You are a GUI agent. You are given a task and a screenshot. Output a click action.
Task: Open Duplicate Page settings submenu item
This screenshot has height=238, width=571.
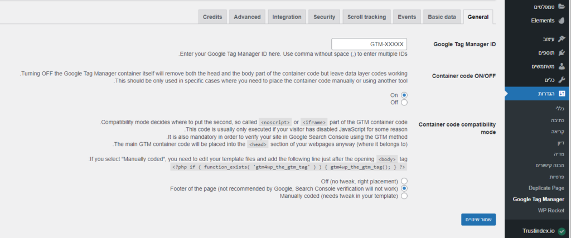tap(546, 188)
